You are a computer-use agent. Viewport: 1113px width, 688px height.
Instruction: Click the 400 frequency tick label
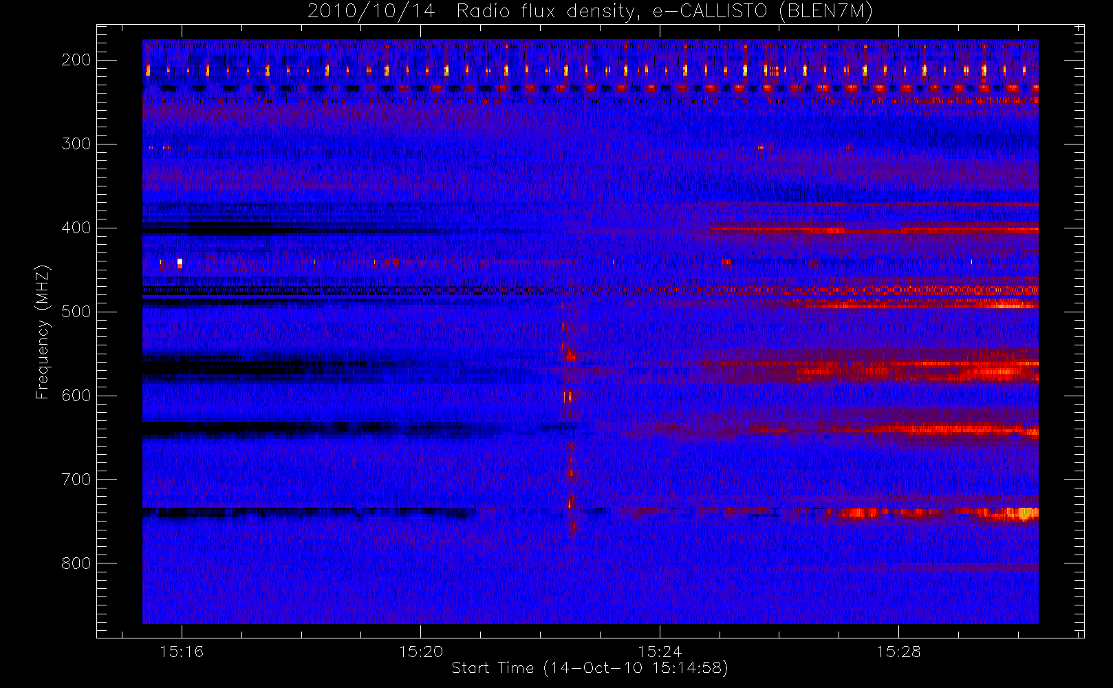pyautogui.click(x=76, y=228)
